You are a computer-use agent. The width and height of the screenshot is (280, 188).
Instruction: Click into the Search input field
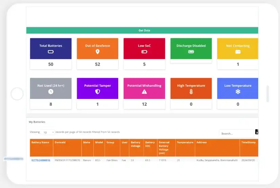tap(236, 133)
